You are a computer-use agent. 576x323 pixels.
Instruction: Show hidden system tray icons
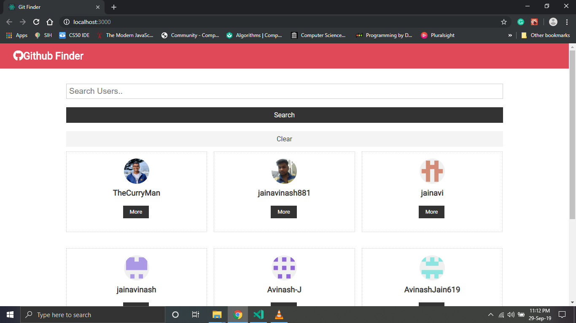pyautogui.click(x=490, y=314)
